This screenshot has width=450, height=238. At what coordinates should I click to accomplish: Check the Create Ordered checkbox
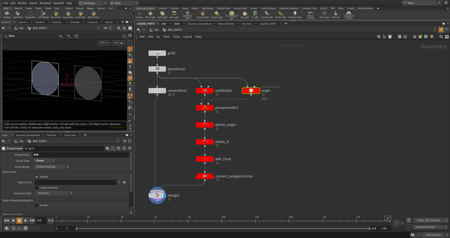37,188
